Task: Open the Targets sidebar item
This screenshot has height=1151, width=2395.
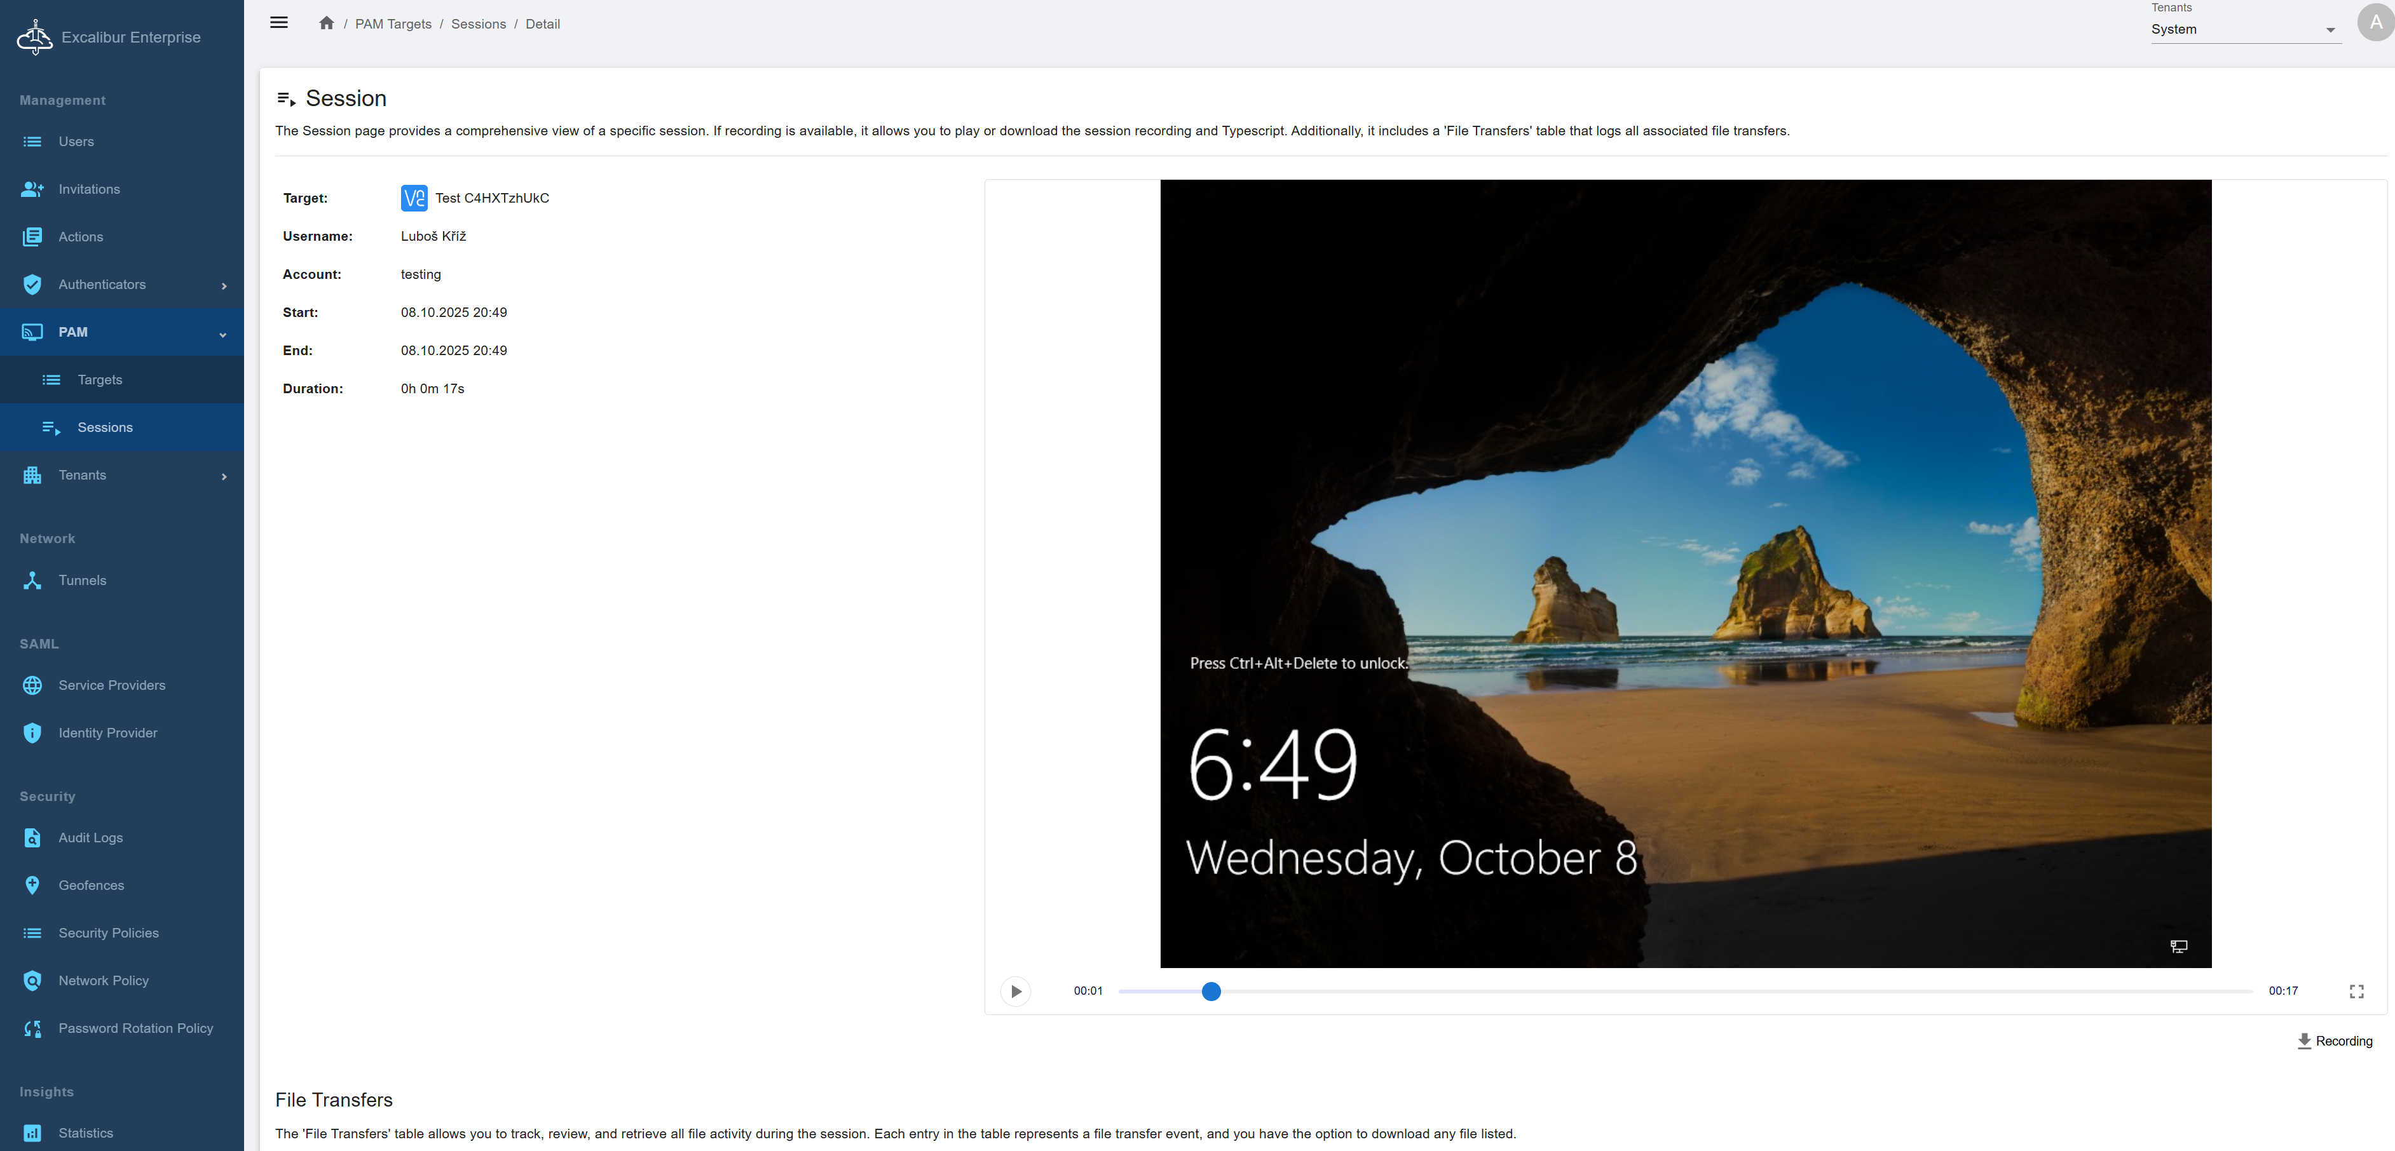Action: click(100, 379)
